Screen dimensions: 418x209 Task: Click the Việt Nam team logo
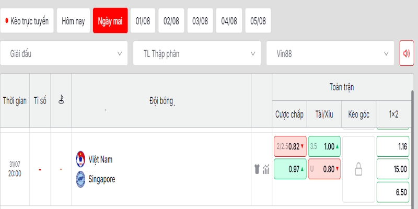pos(80,159)
